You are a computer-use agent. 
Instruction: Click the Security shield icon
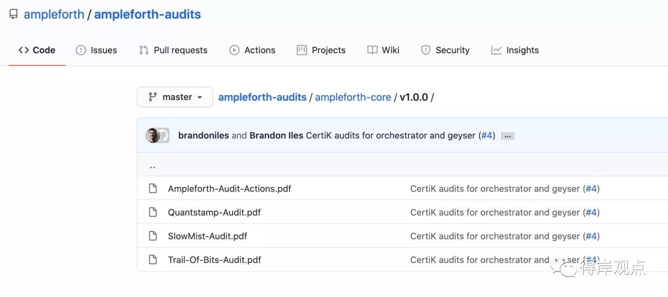[426, 50]
